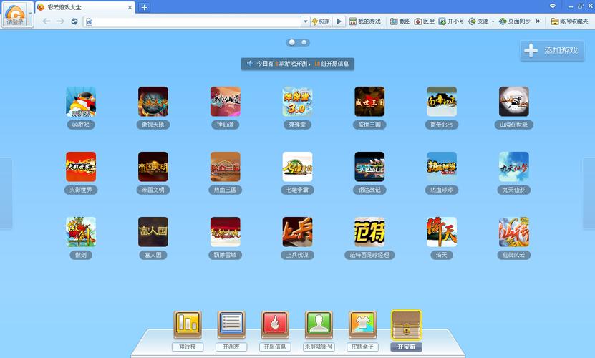Expand the address bar dropdown arrow
Screen dimensions: 595x358
[305, 21]
